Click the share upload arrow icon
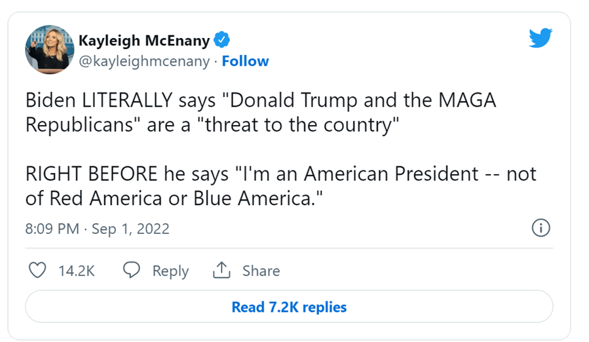 tap(221, 270)
